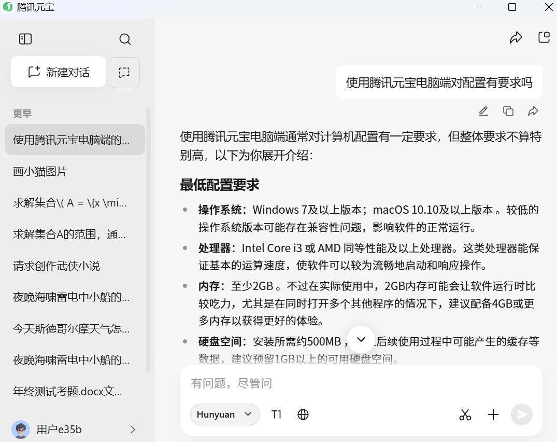Toggle web search globe option
This screenshot has width=557, height=442.
pyautogui.click(x=303, y=415)
